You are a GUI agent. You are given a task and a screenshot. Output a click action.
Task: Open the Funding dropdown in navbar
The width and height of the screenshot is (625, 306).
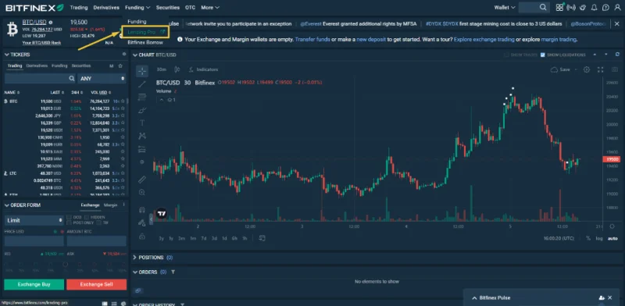tap(137, 7)
